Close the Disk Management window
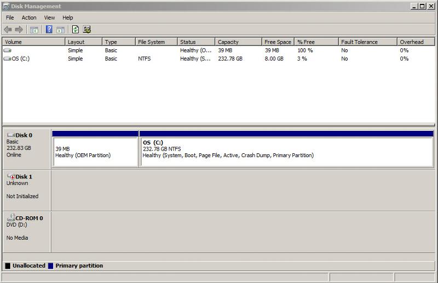This screenshot has height=283, width=438. pos(431,6)
